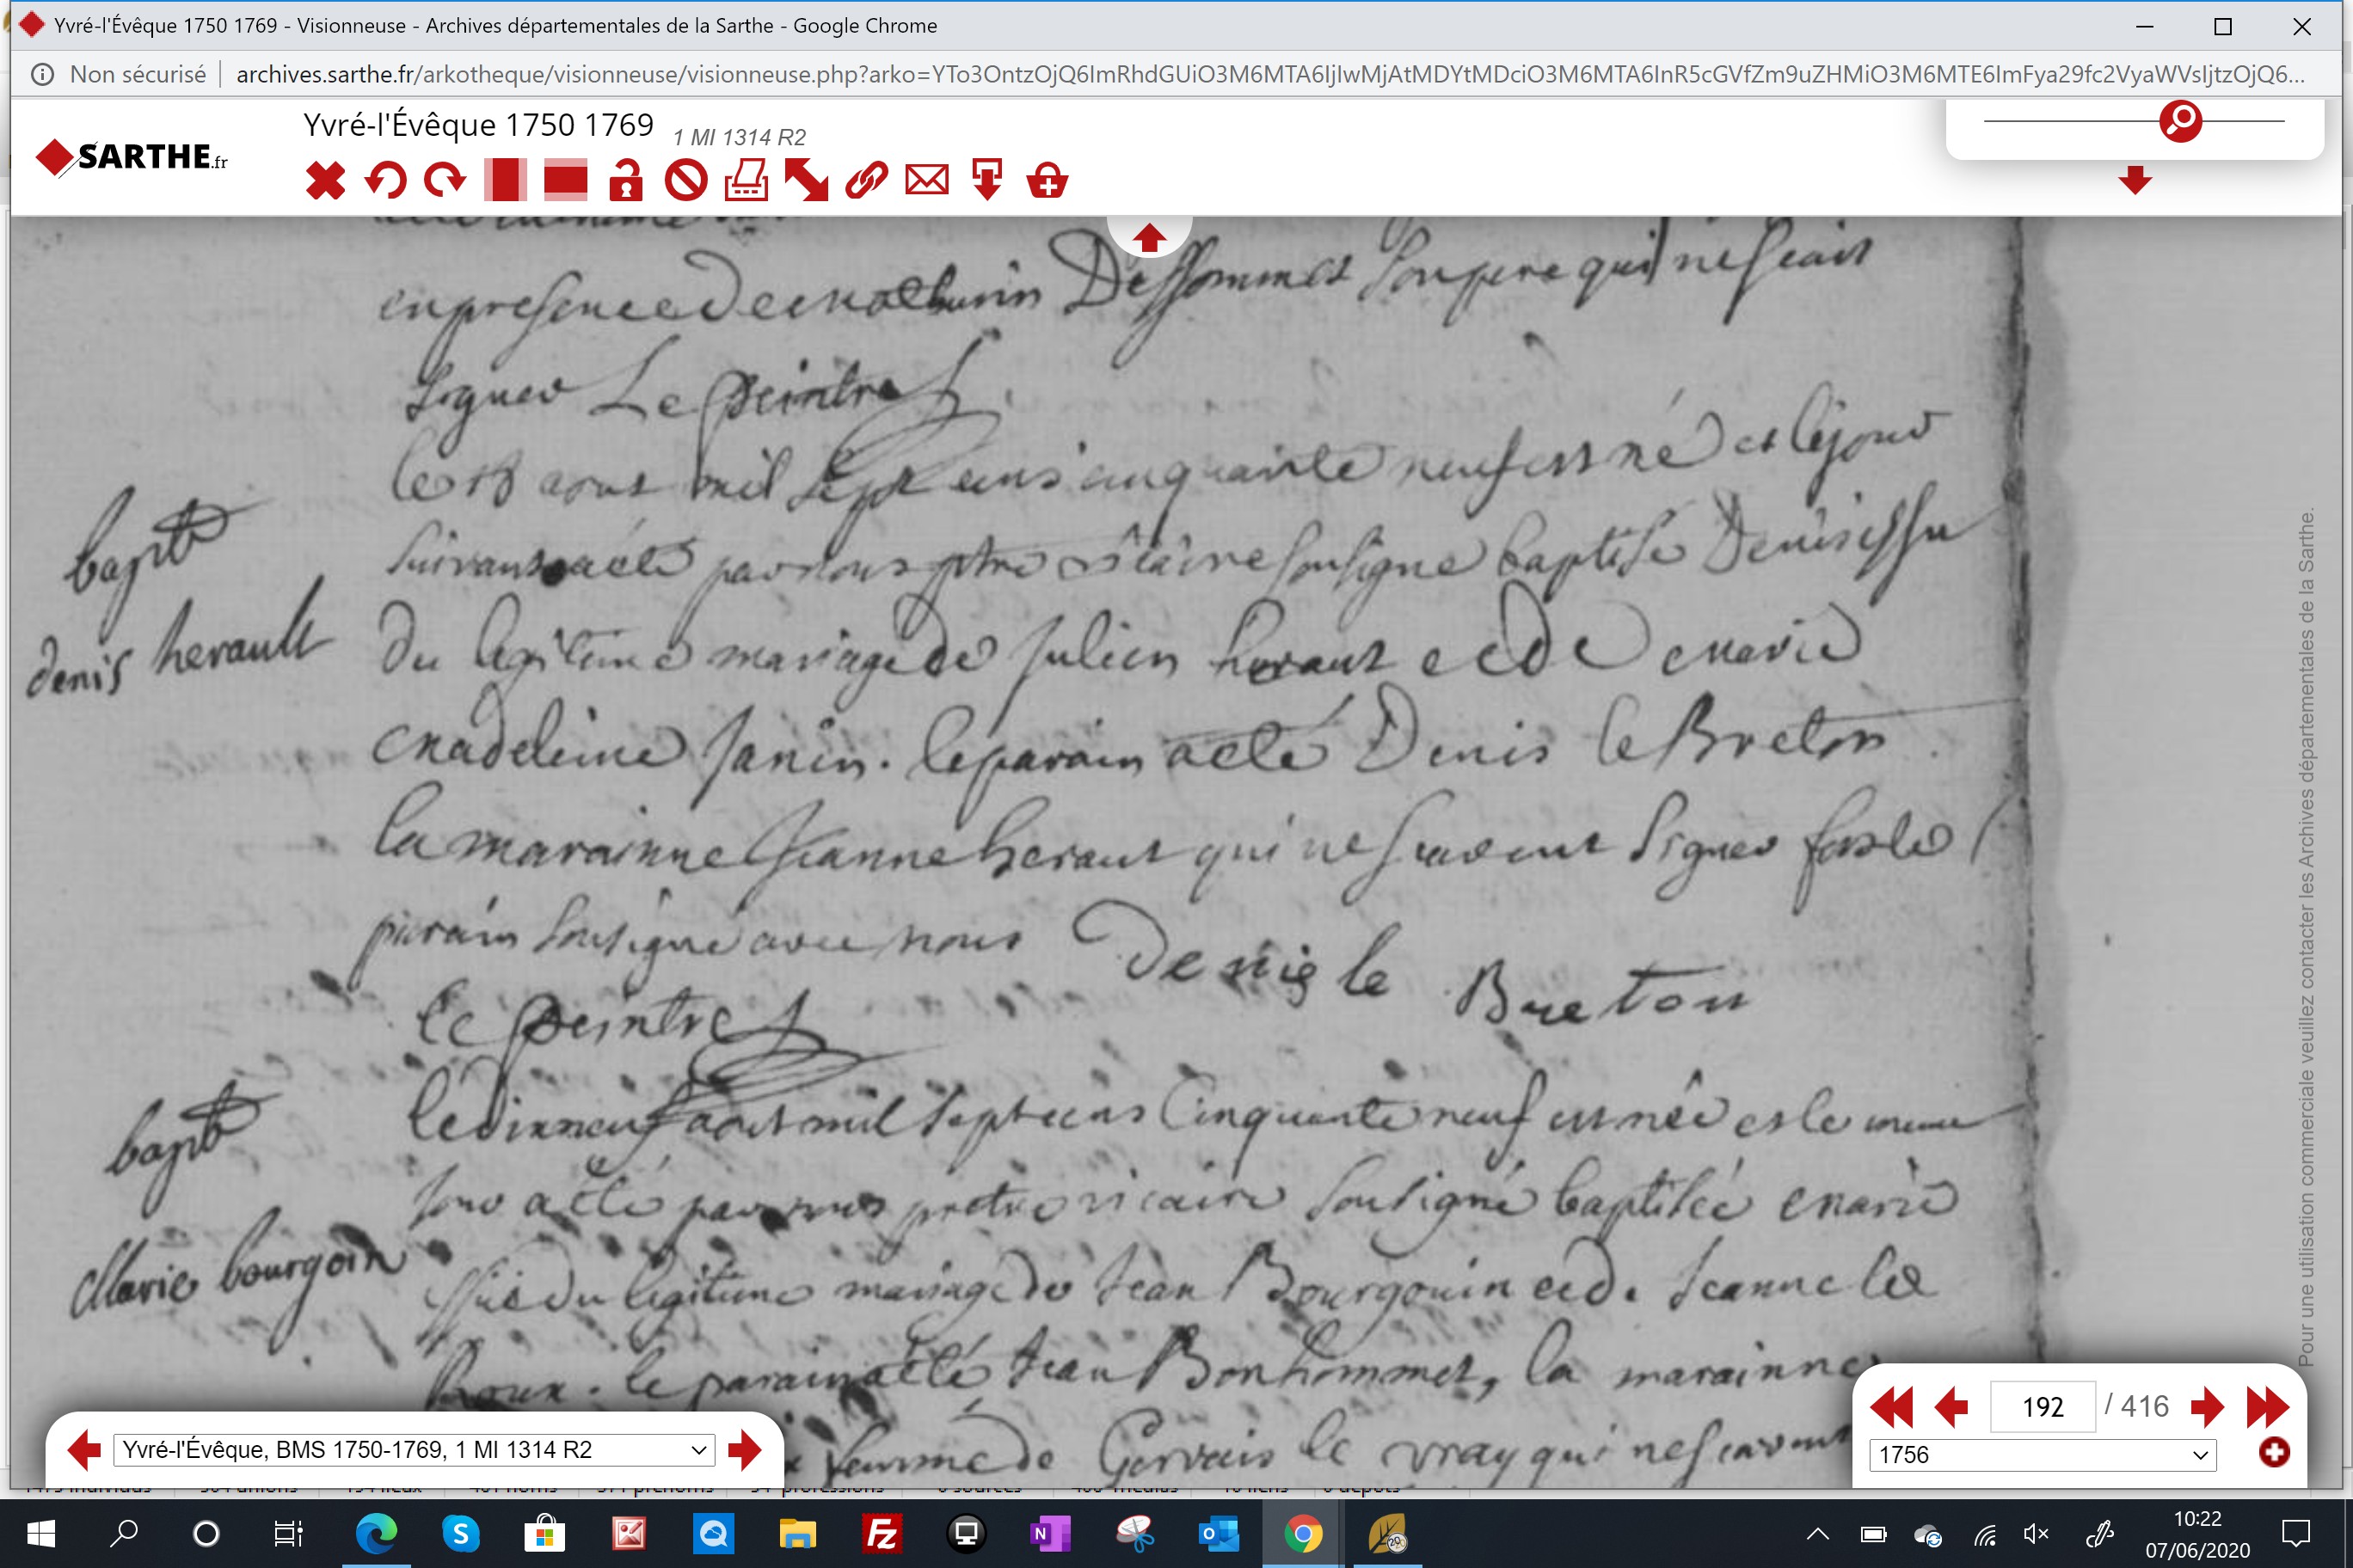Print the current register page
This screenshot has height=1568, width=2353.
(x=746, y=181)
